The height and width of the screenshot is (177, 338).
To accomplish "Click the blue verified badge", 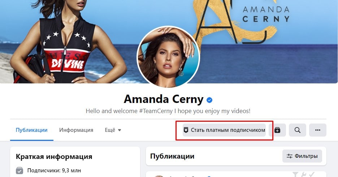I will coord(209,100).
